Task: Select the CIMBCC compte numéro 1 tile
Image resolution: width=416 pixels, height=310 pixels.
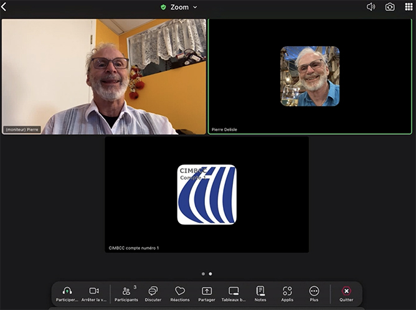Action: (x=207, y=194)
